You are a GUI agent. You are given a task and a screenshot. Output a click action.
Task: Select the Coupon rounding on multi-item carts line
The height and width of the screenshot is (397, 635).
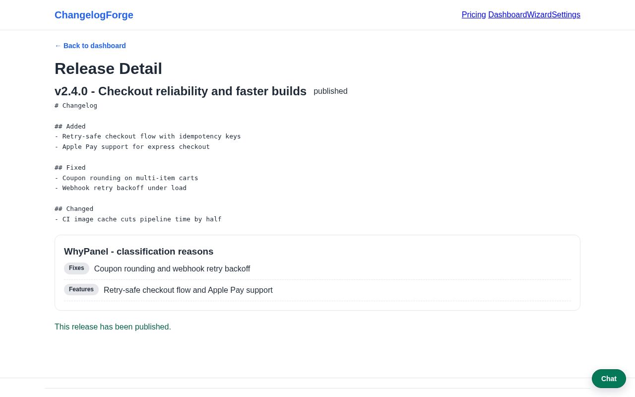point(127,178)
